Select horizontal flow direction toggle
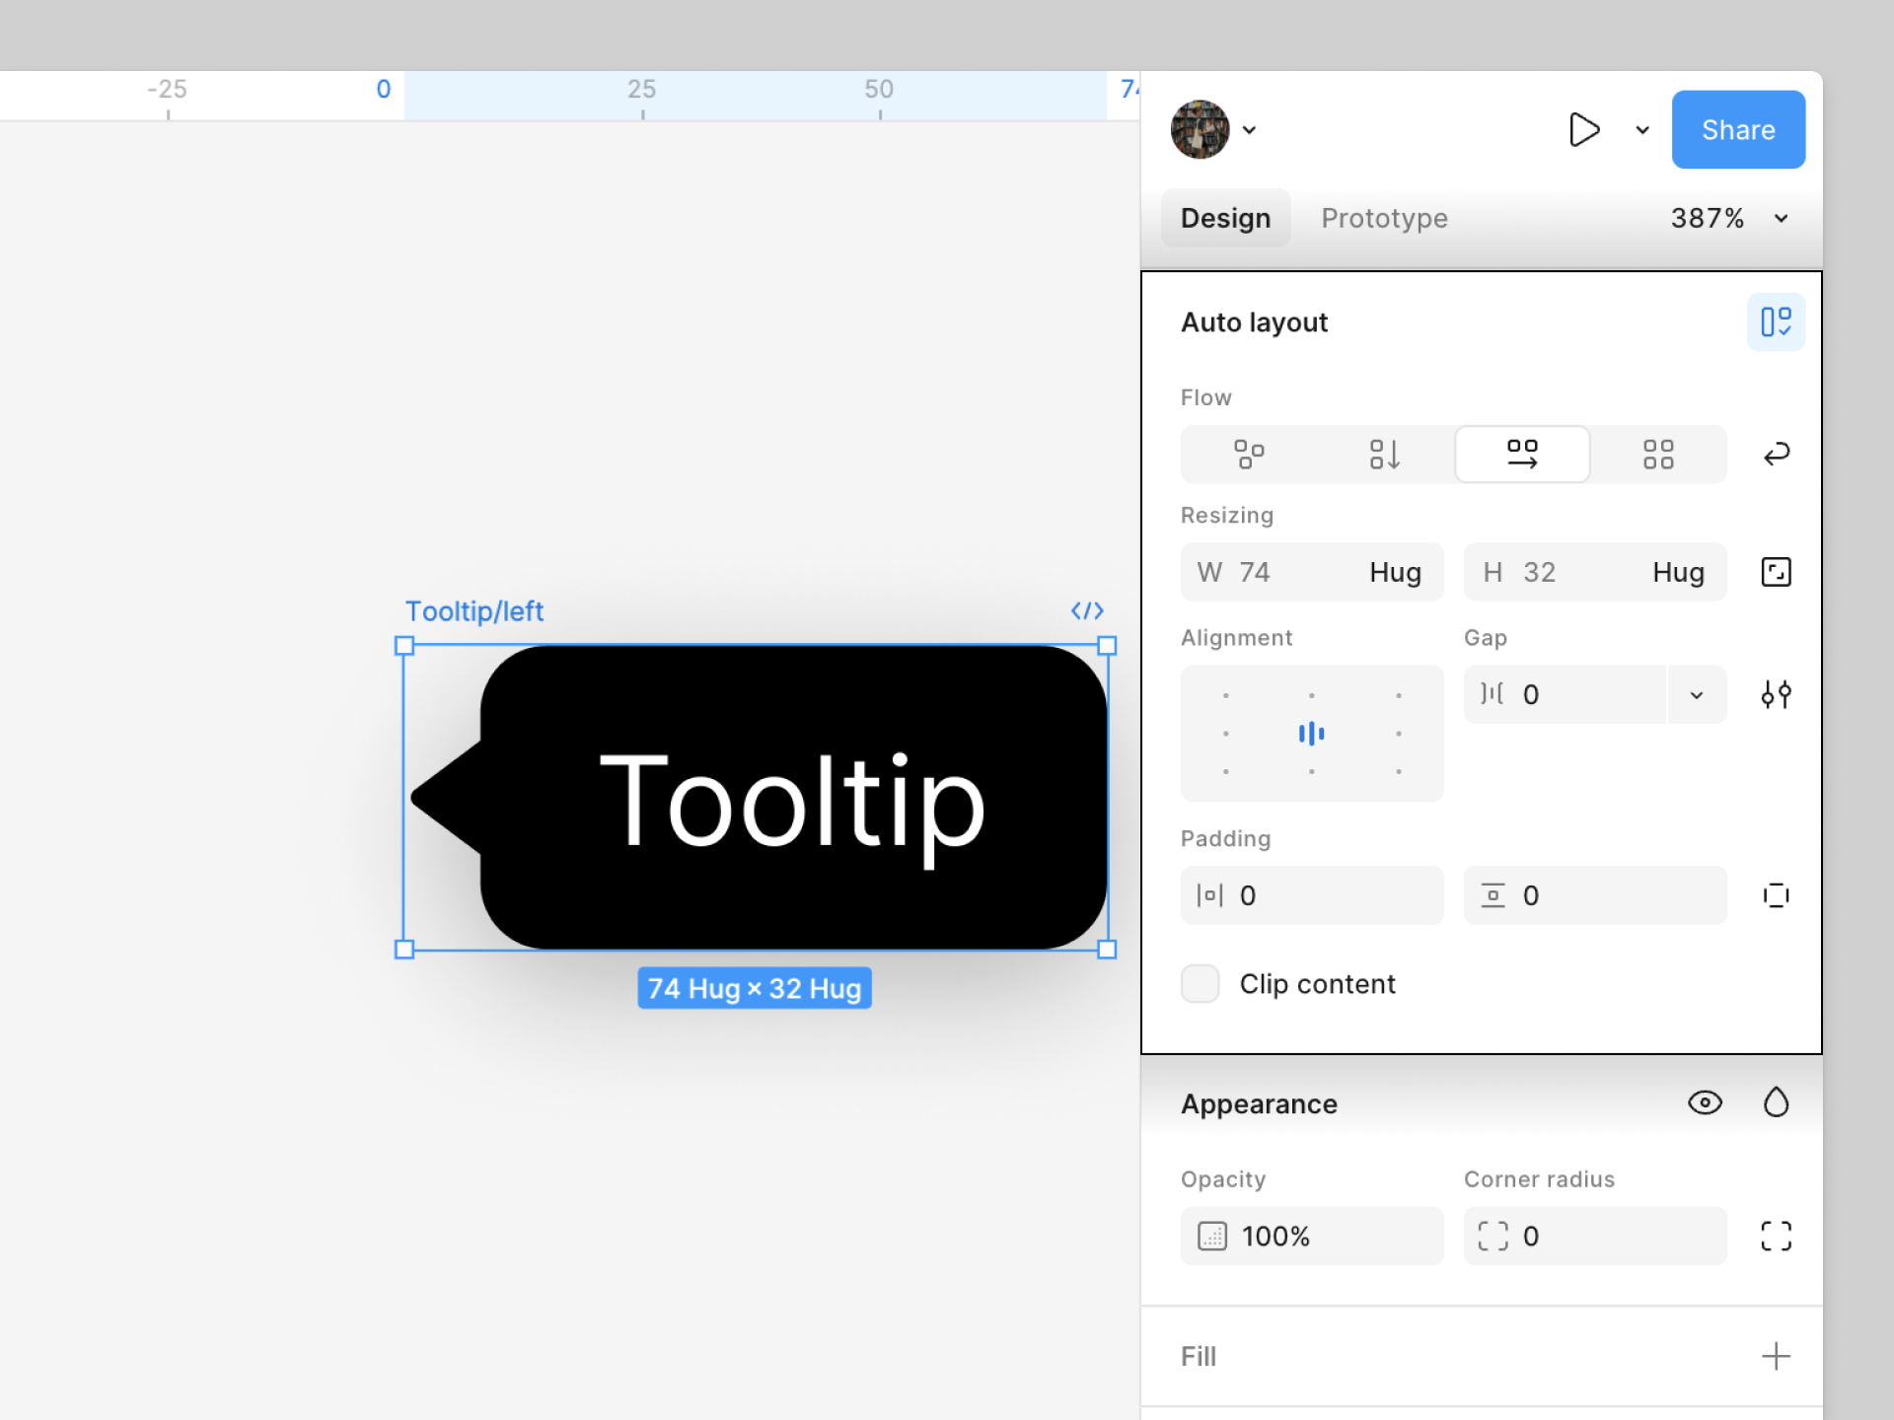Viewport: 1894px width, 1420px height. click(1521, 455)
